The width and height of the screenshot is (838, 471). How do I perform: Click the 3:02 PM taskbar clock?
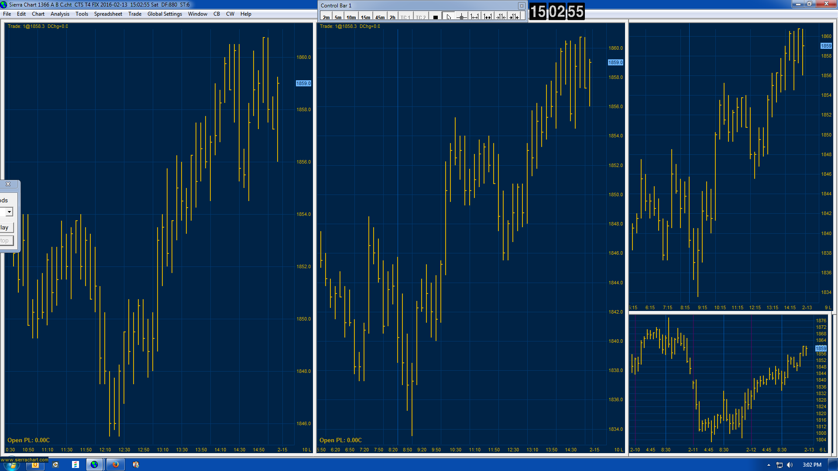[812, 465]
